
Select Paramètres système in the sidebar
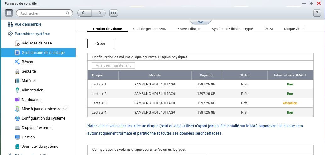click(x=32, y=34)
